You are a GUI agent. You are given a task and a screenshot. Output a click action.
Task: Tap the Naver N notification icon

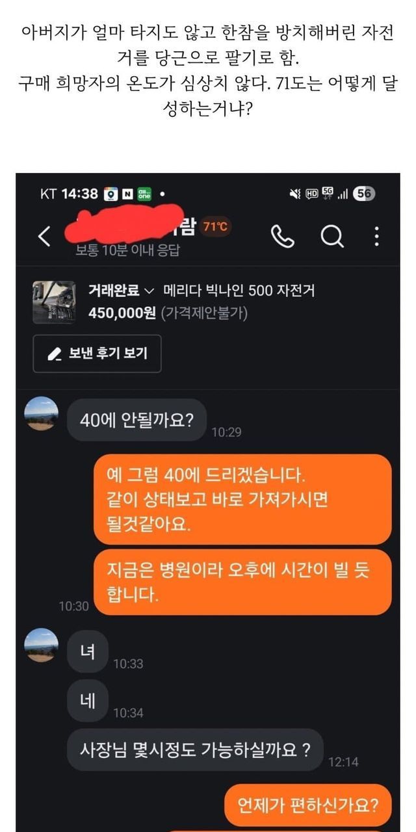(127, 194)
